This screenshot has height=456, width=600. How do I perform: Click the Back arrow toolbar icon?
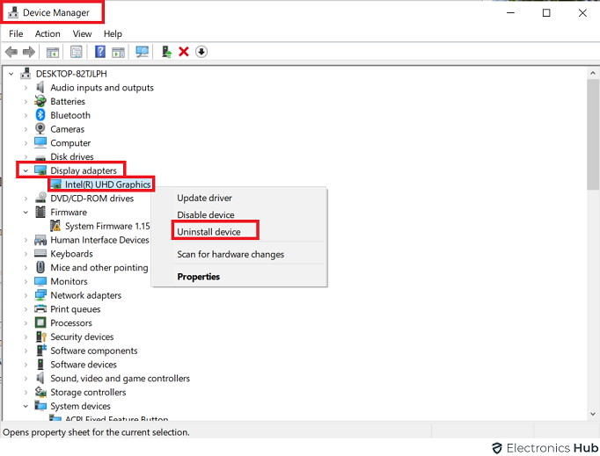pyautogui.click(x=11, y=52)
